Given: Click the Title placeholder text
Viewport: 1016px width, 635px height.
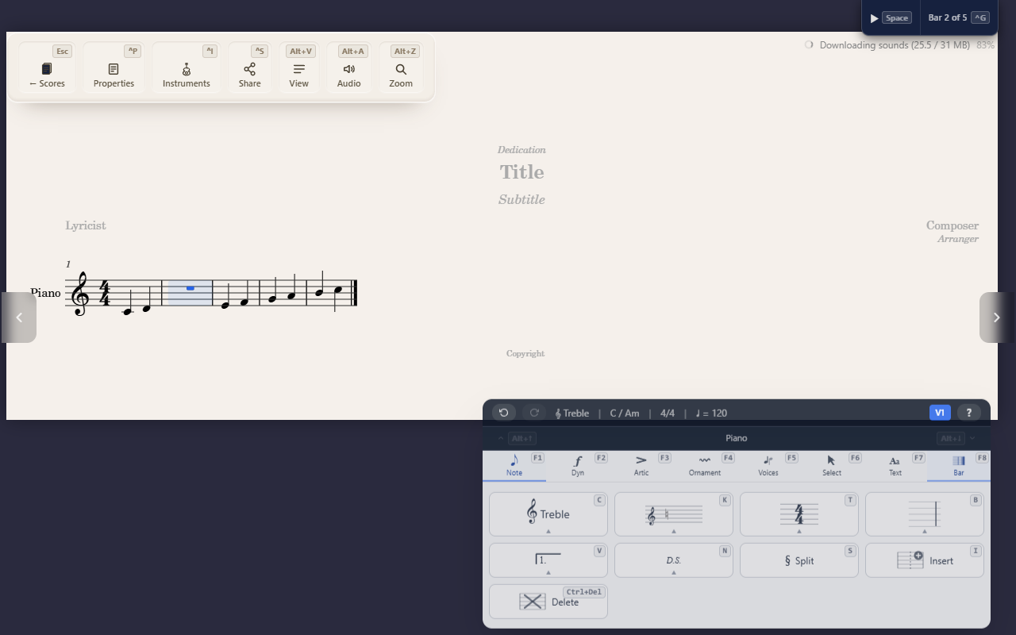Looking at the screenshot, I should coord(521,172).
